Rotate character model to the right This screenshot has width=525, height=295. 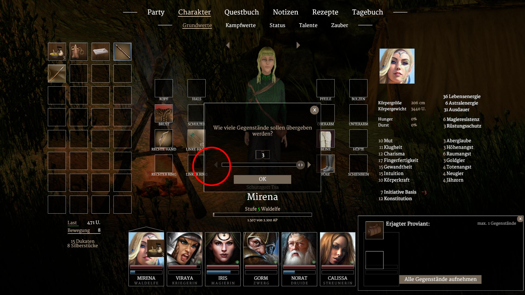298,45
